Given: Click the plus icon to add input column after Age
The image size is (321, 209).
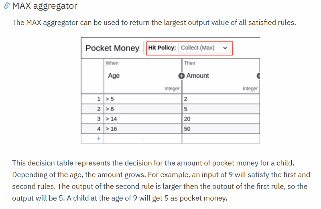Looking at the screenshot, I should click(181, 76).
